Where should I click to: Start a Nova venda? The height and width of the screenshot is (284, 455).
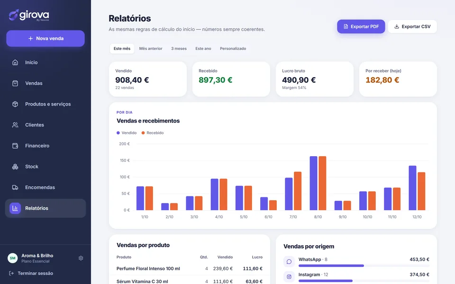click(x=45, y=38)
